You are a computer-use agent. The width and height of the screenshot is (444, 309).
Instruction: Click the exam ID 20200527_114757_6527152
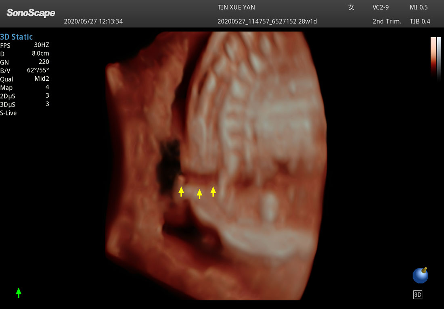tap(257, 21)
